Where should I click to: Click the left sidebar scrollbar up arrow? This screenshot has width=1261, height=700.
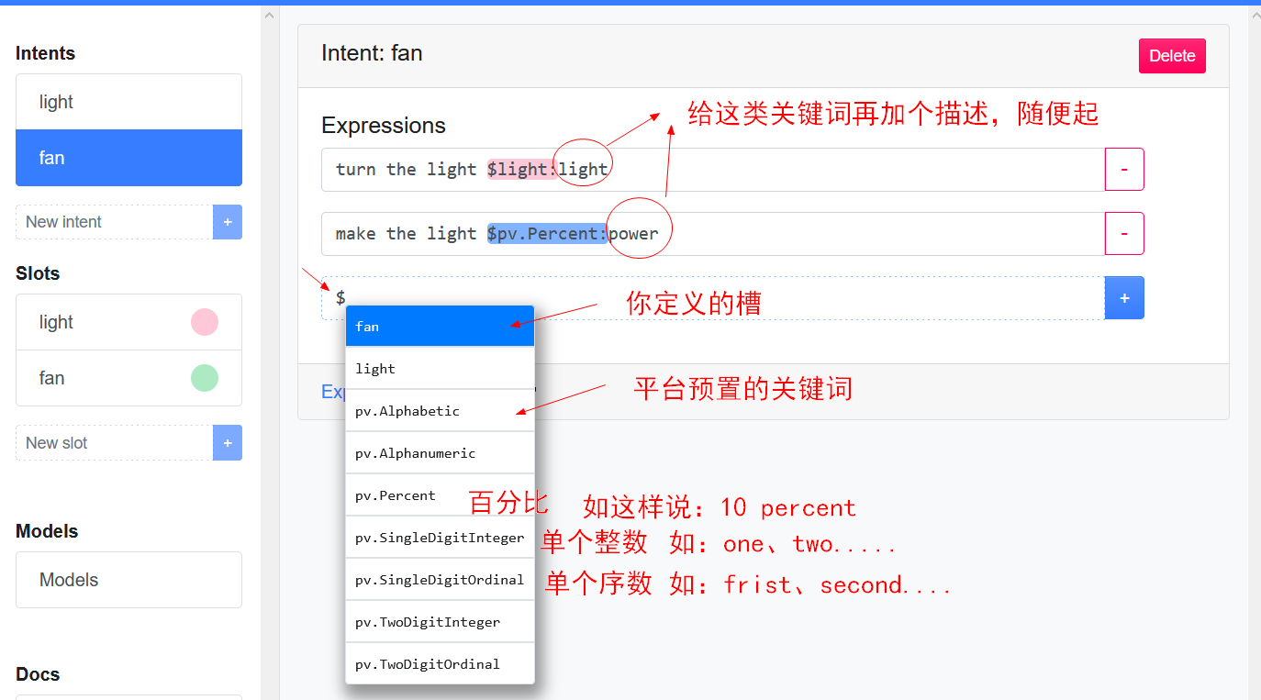point(269,15)
